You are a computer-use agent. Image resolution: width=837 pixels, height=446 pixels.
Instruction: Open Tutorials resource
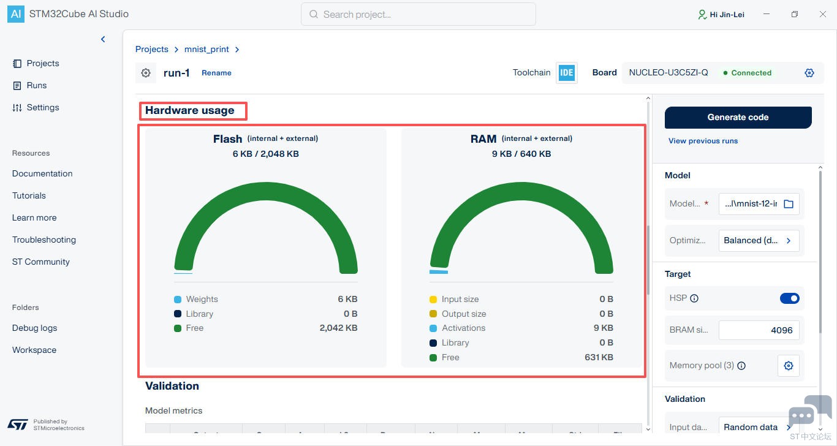pos(29,195)
